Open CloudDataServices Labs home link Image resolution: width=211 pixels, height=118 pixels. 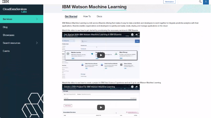15,10
